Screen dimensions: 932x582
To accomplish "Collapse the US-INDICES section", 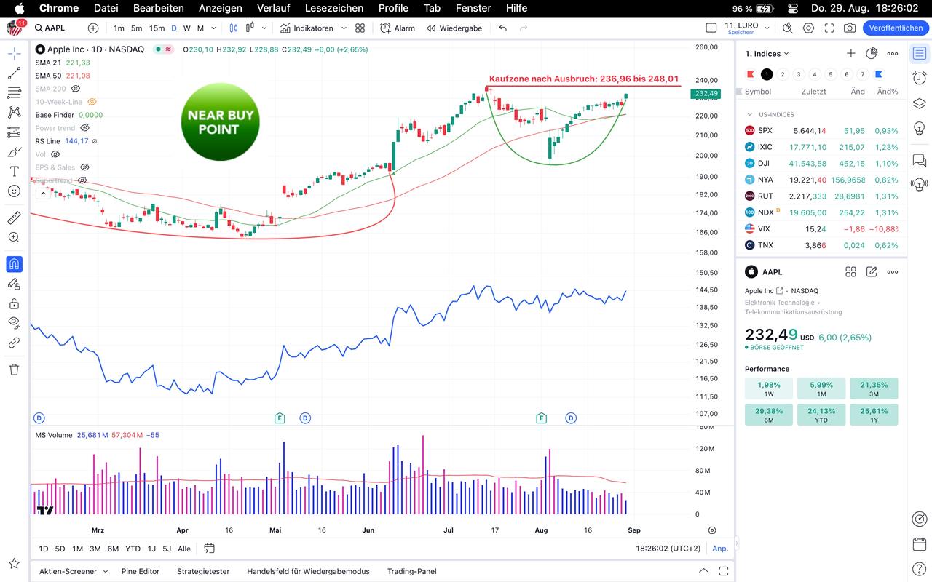I will coord(750,114).
